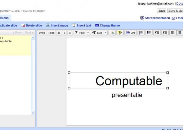Click the Font dropdown arrow
The width and height of the screenshot is (183, 130).
point(88,33)
